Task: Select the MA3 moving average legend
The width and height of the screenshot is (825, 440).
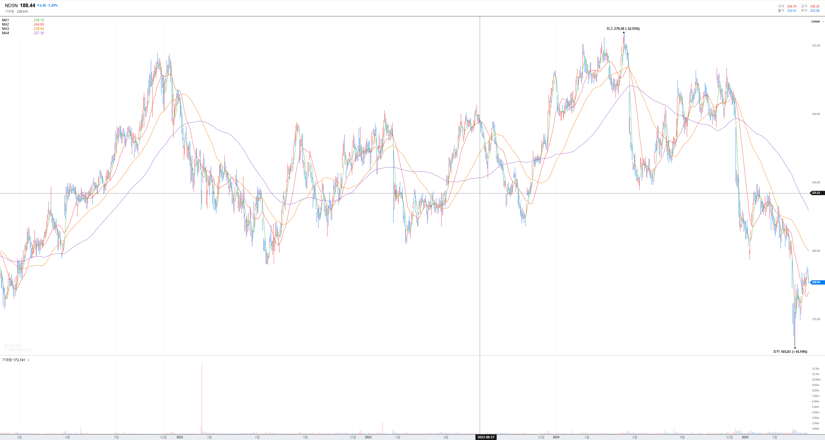Action: click(5, 29)
